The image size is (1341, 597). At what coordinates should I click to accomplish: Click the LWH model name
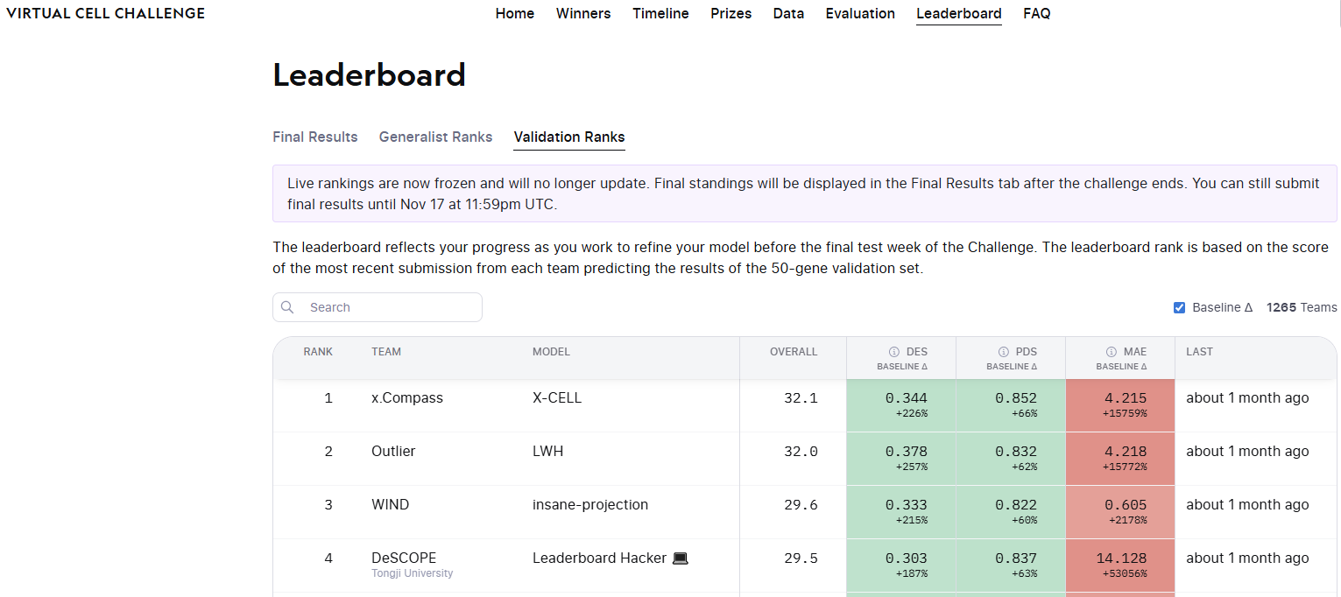(548, 452)
